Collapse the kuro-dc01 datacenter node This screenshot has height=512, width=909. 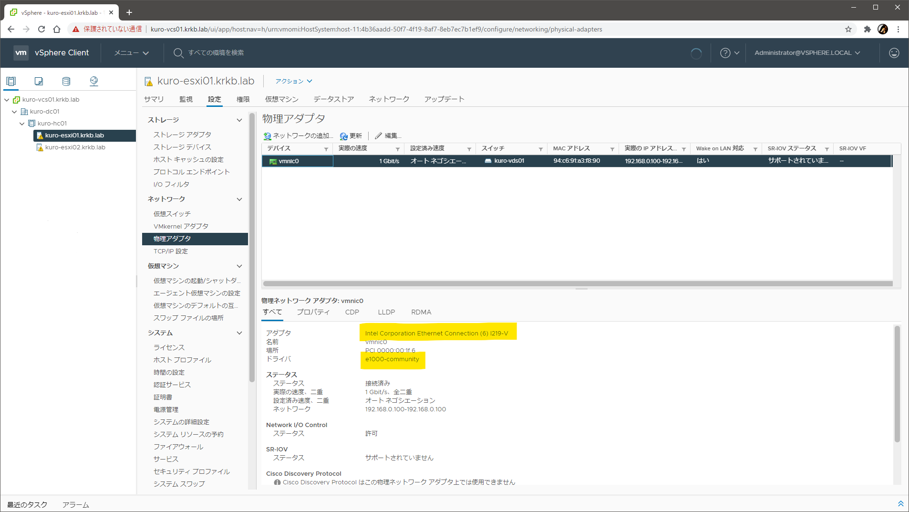[14, 112]
